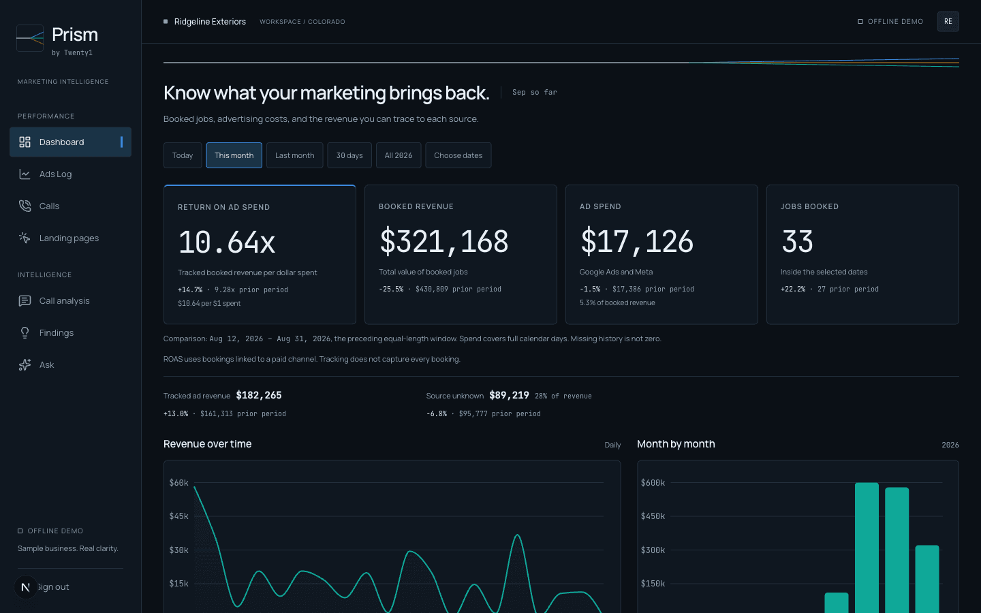Viewport: 981px width, 613px height.
Task: Open the Landing pages label
Action: point(69,238)
